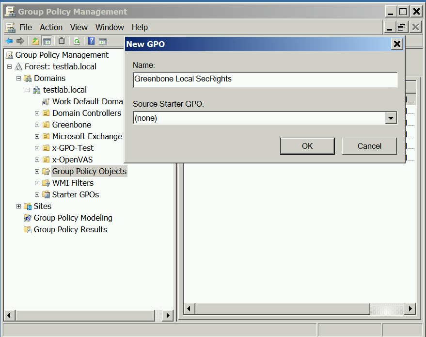This screenshot has height=337, width=426.
Task: Select the Group Policy Modeling tree item
Action: (73, 218)
